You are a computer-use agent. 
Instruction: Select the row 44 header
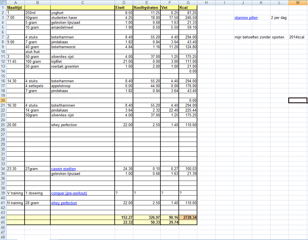[x=3, y=218]
